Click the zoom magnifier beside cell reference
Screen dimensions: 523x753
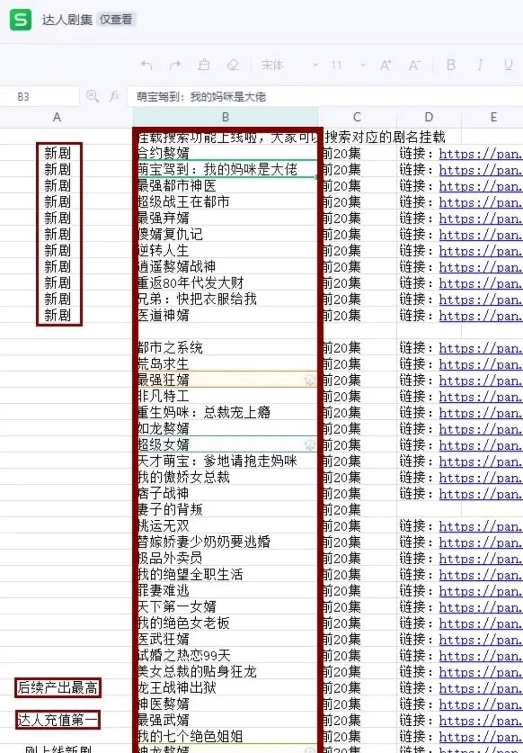(x=92, y=96)
